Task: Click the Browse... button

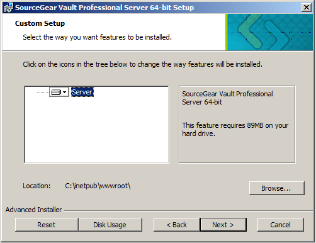Action: (276, 188)
